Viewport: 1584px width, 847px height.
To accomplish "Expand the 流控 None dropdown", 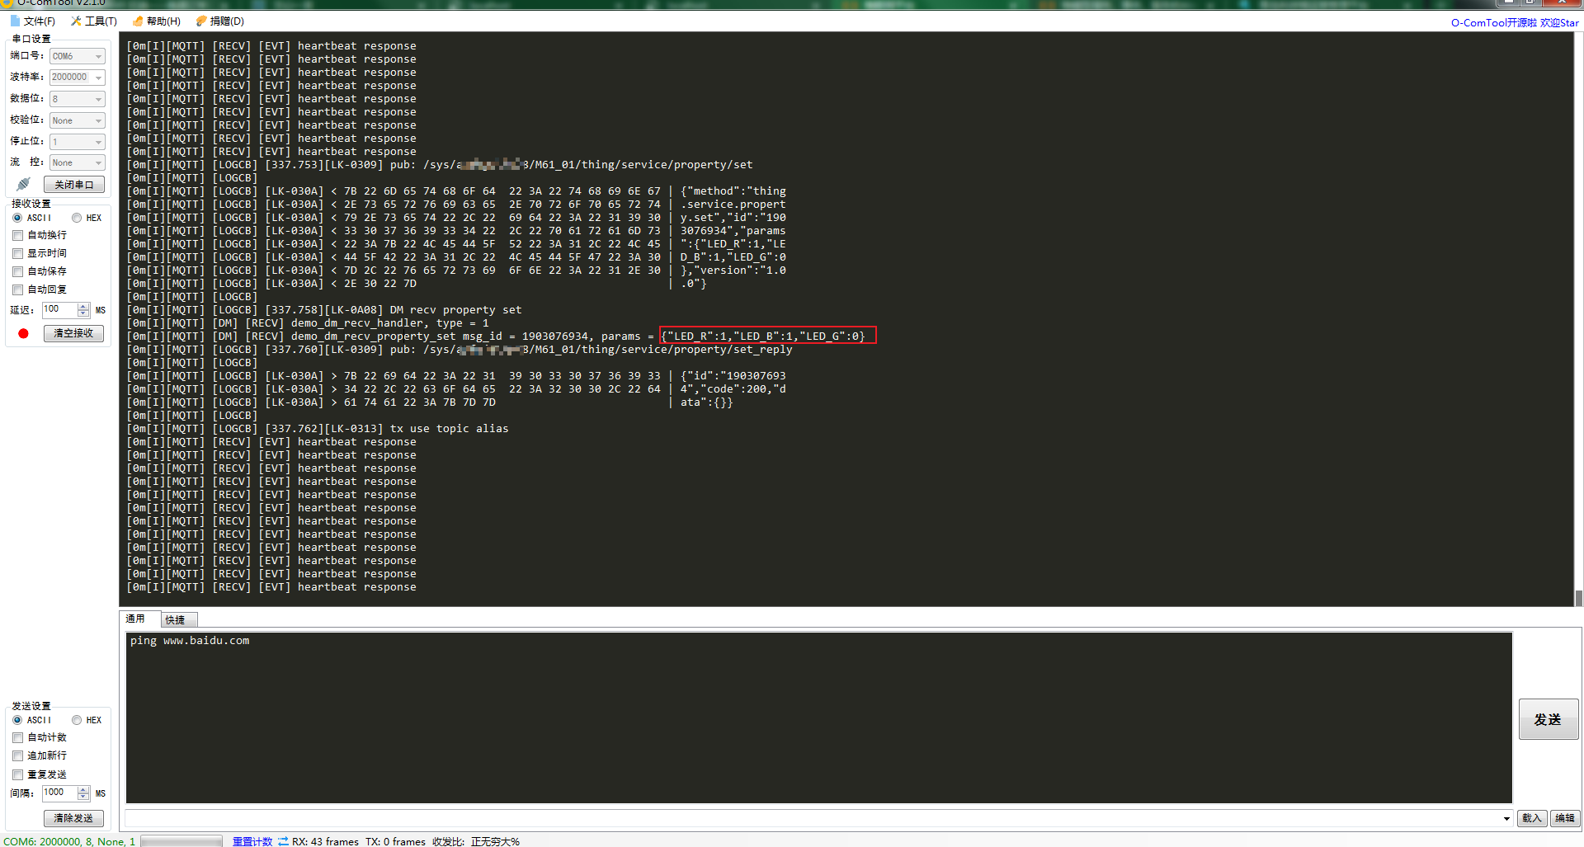I will [x=98, y=162].
